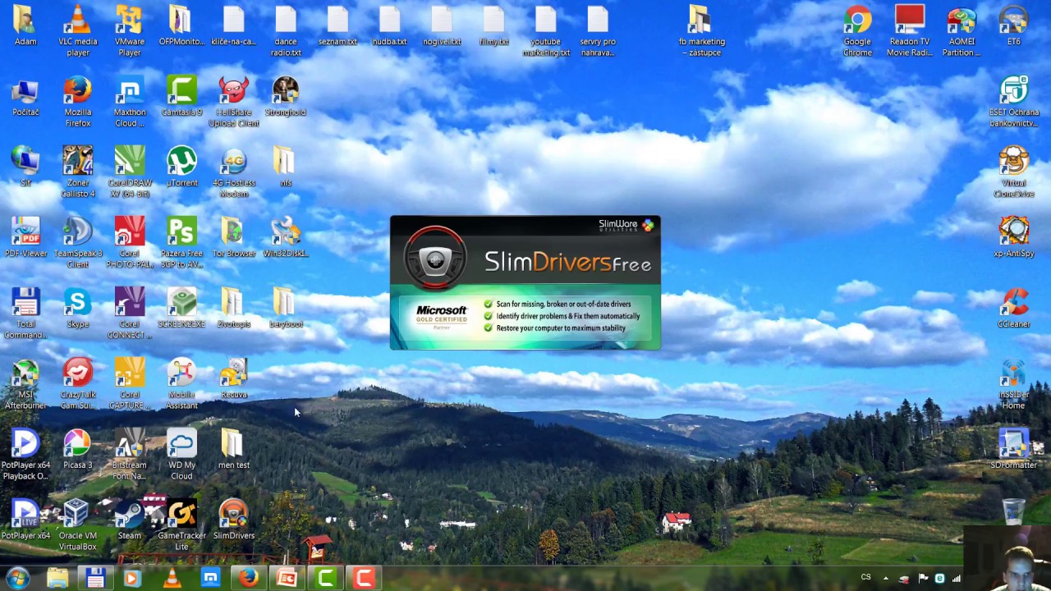Open Readon TV Movie Radio shortcut
This screenshot has height=591, width=1051.
909,31
